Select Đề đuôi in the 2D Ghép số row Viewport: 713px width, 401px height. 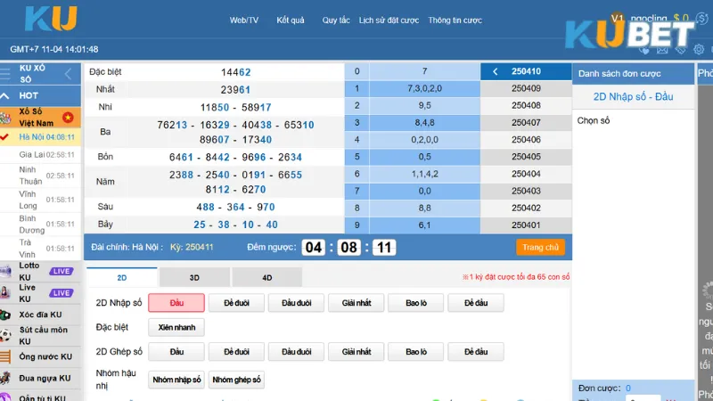[x=236, y=352]
